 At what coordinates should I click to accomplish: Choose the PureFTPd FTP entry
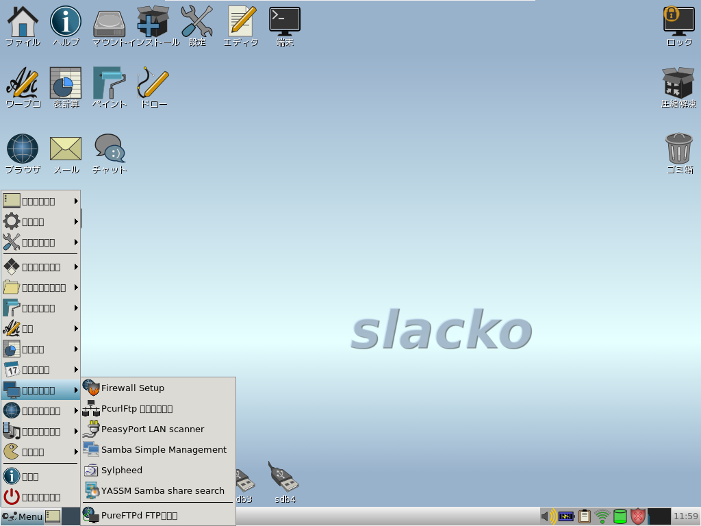tap(158, 516)
